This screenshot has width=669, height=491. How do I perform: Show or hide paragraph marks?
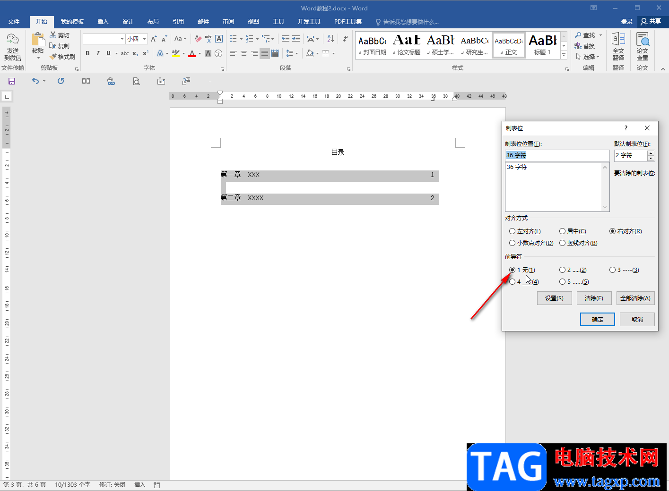[x=346, y=39]
